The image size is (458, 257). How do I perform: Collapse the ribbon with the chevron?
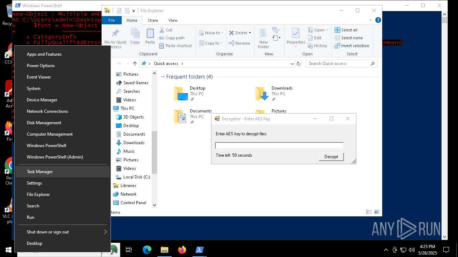coord(370,20)
